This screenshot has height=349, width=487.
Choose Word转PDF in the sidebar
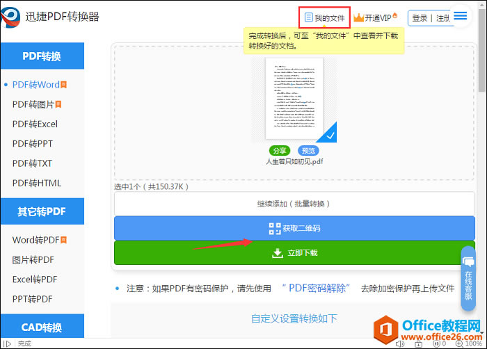pyautogui.click(x=35, y=240)
